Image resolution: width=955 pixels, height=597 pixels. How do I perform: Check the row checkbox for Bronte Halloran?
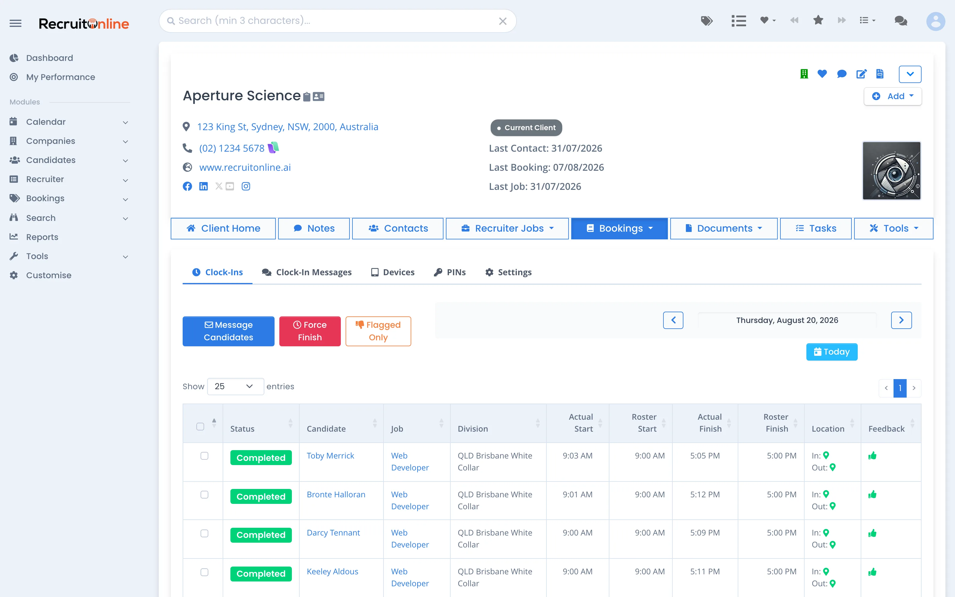tap(204, 495)
